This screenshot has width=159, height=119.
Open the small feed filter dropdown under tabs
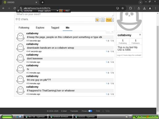point(110,32)
